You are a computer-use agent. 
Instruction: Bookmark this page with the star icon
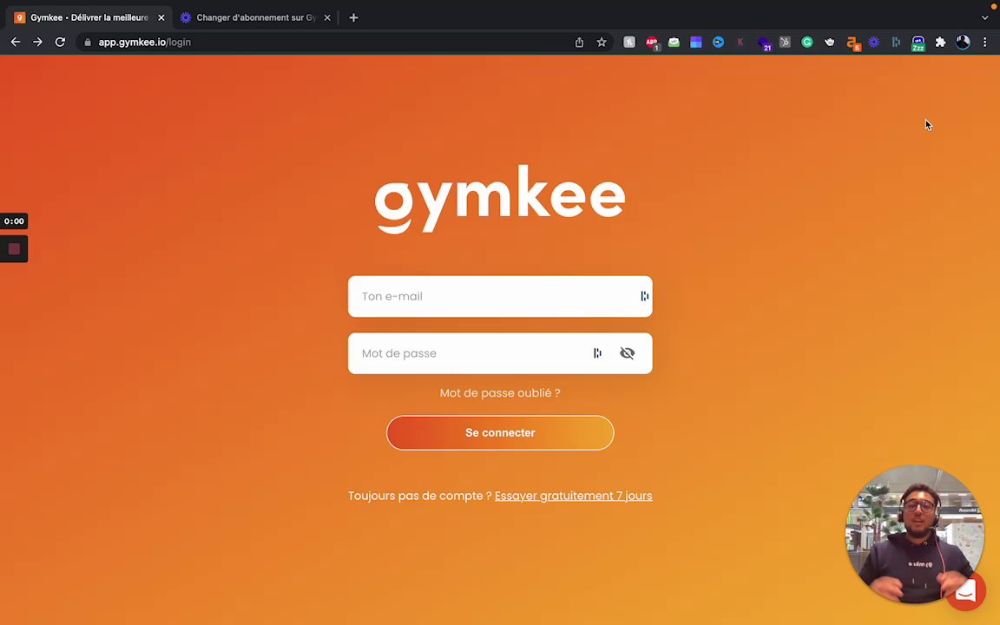click(602, 42)
